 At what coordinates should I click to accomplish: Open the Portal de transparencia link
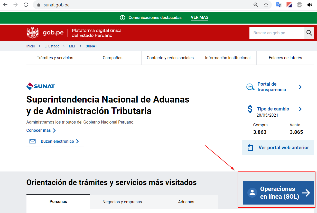coord(272,87)
